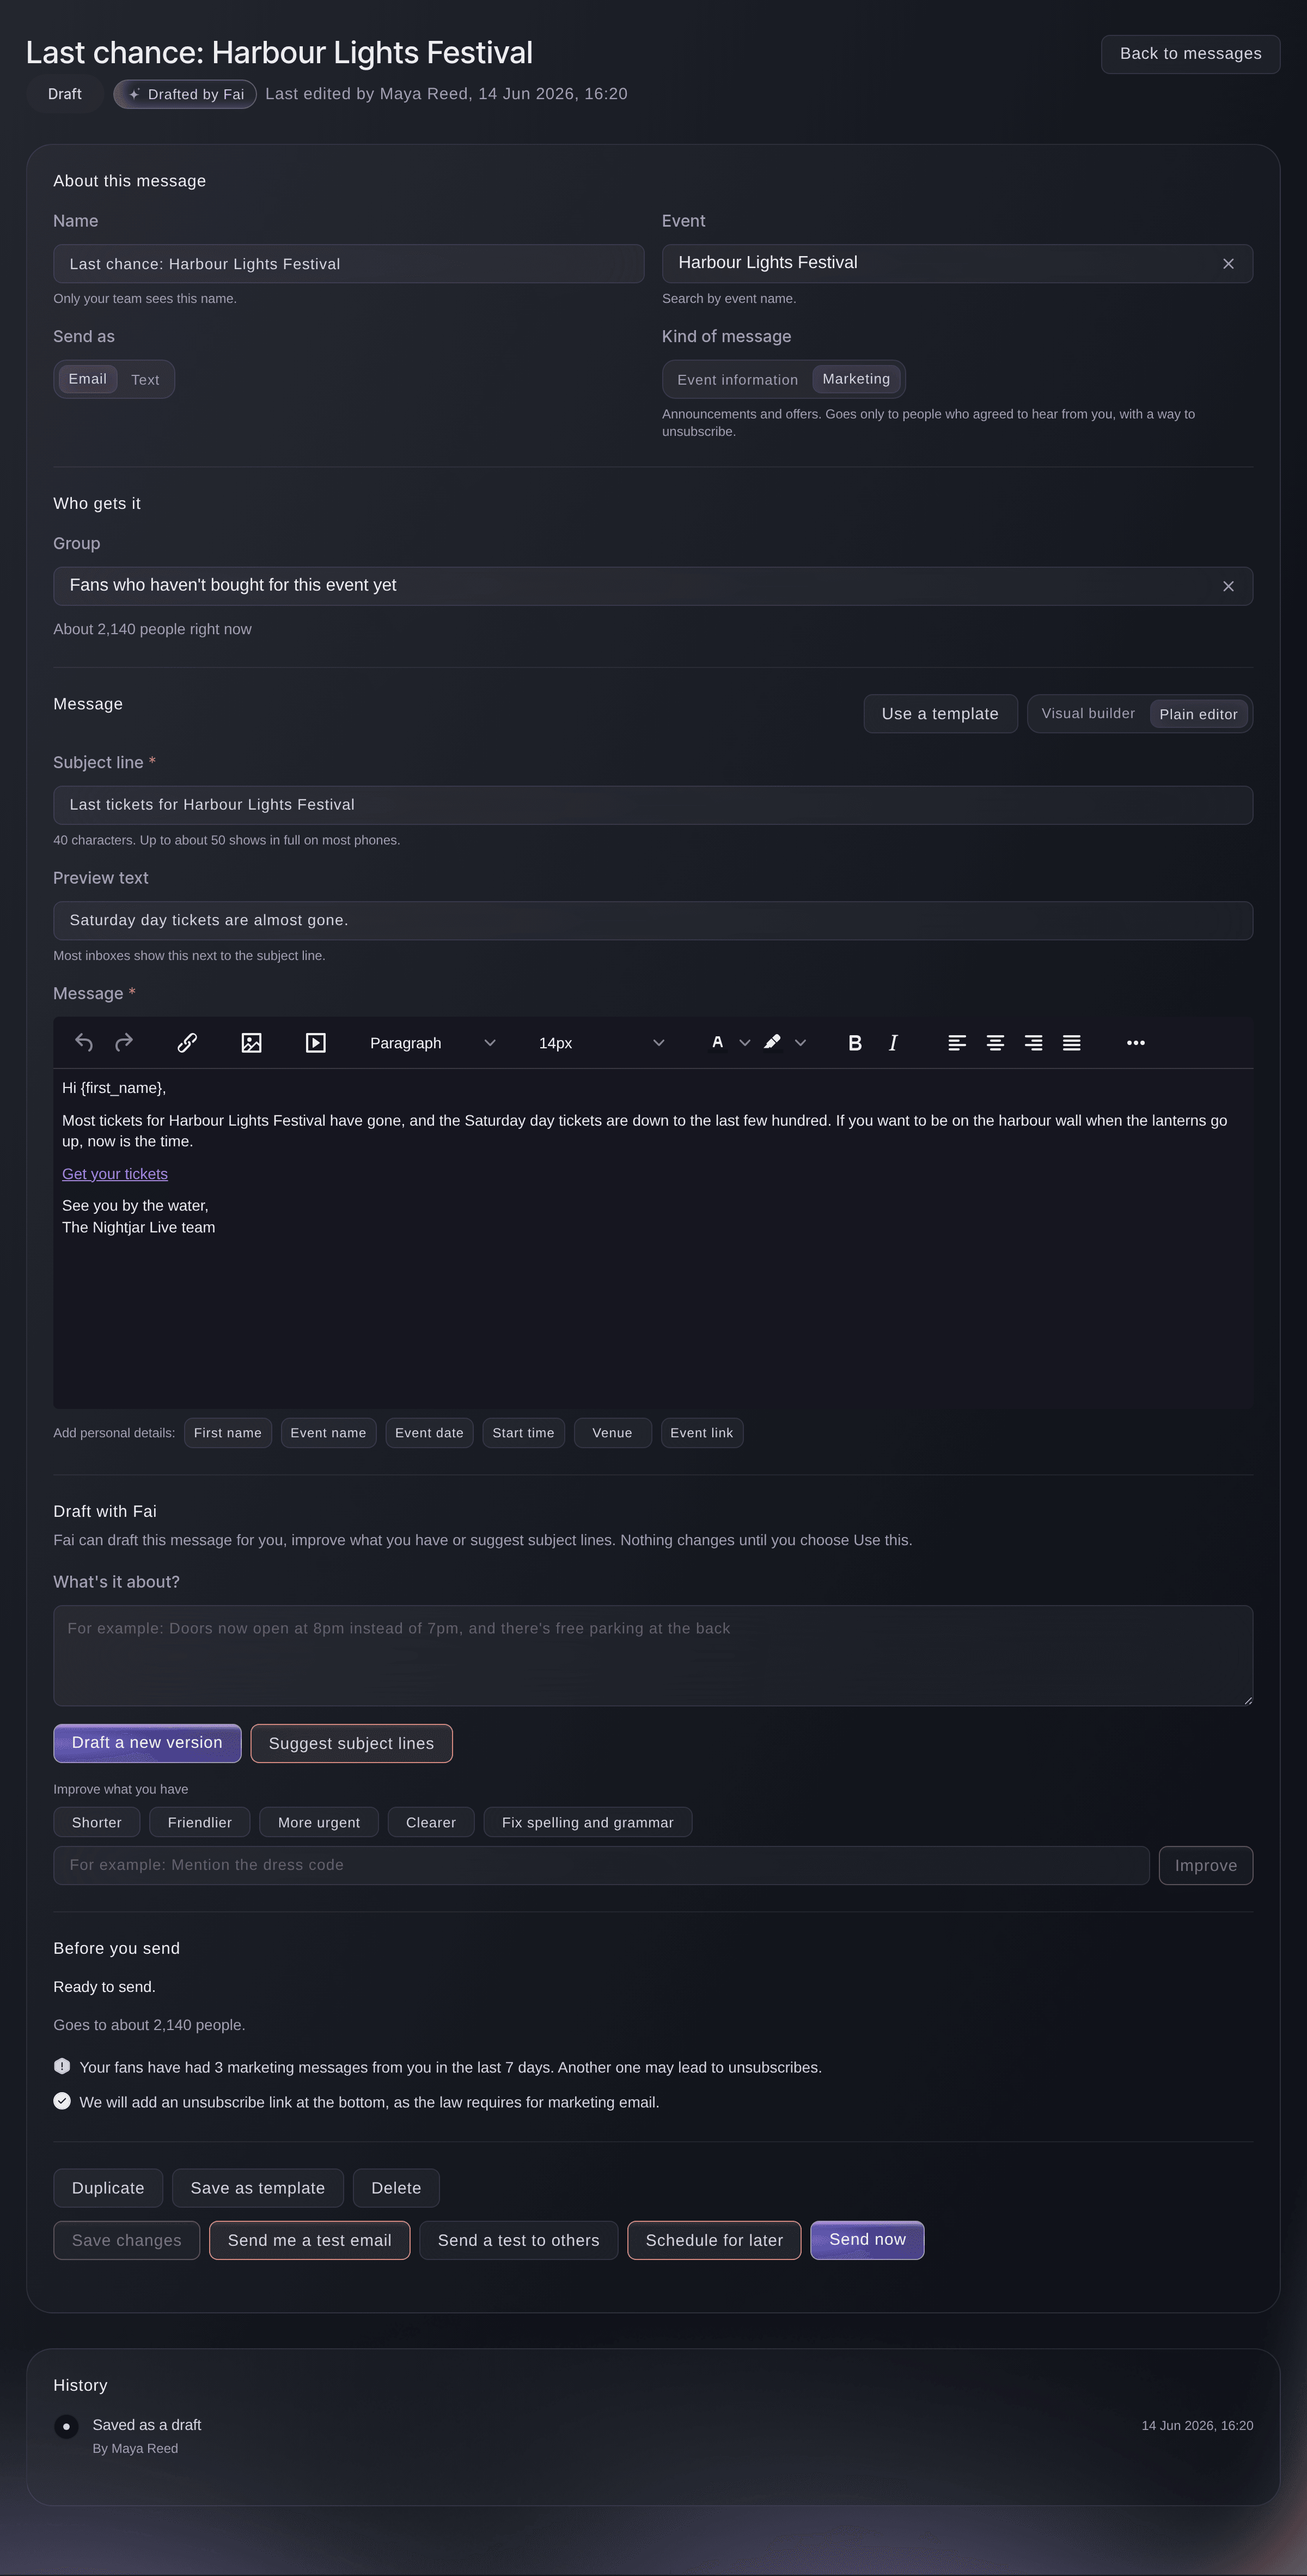Screen dimensions: 1307x2576
Task: Switch Send as to Text
Action: (x=145, y=380)
